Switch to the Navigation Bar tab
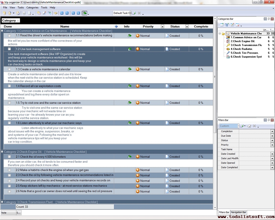 click(238, 212)
